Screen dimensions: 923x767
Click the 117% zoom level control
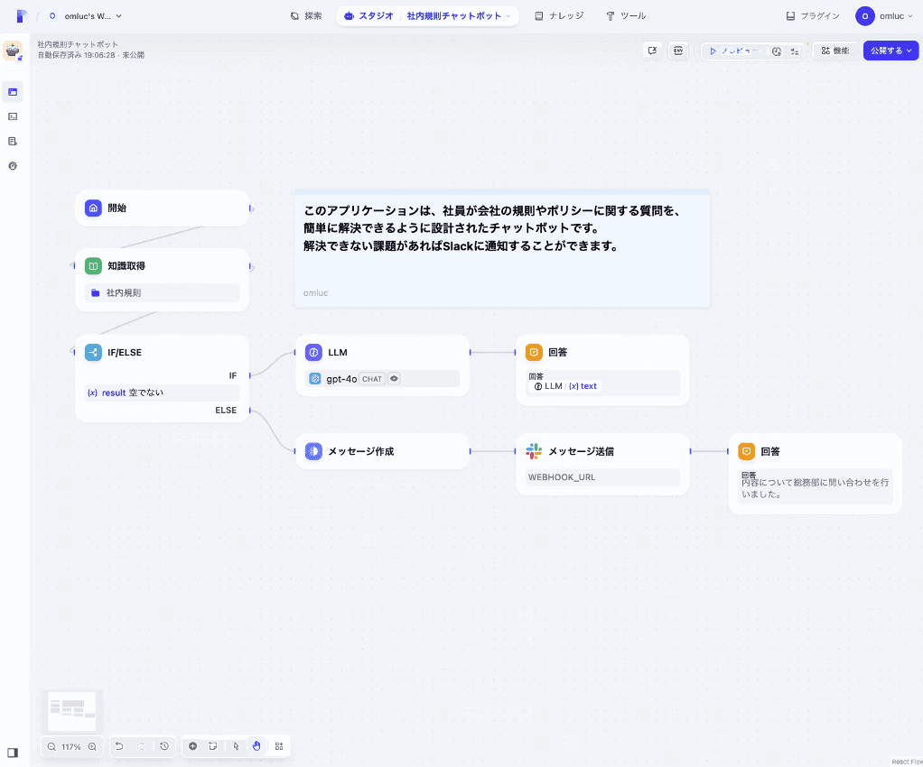(x=70, y=746)
